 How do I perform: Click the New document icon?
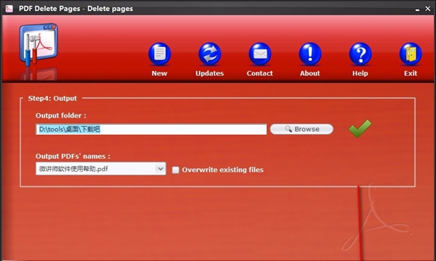[x=160, y=54]
